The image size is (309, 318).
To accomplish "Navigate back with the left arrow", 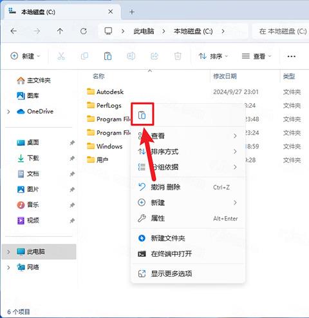I will coord(14,32).
